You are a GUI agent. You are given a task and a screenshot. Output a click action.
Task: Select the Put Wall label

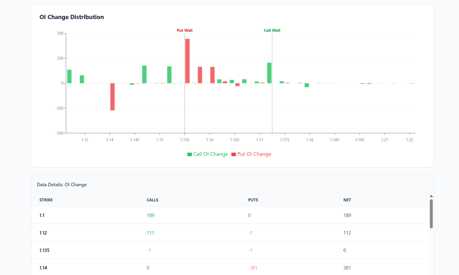(185, 30)
